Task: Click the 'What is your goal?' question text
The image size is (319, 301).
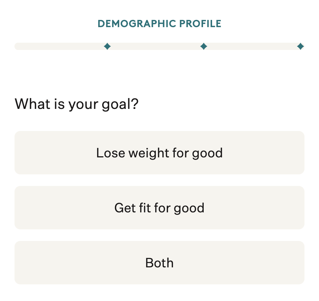Action: (76, 104)
